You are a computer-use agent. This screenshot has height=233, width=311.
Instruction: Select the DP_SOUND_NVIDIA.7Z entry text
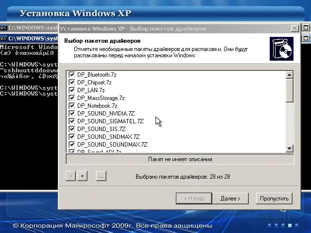click(106, 113)
